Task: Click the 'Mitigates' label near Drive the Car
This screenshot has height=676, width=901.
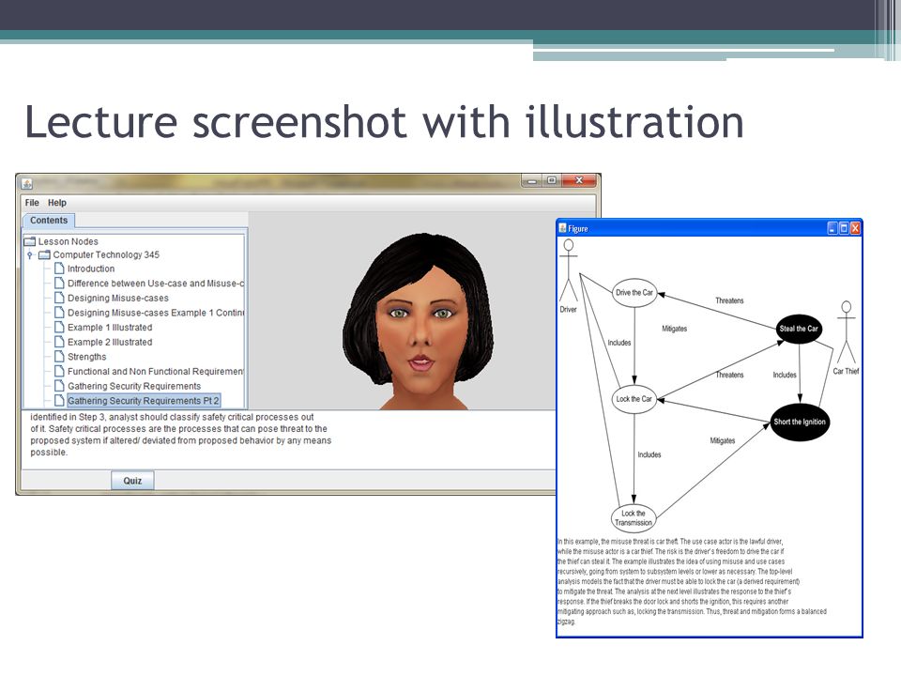Action: (675, 329)
